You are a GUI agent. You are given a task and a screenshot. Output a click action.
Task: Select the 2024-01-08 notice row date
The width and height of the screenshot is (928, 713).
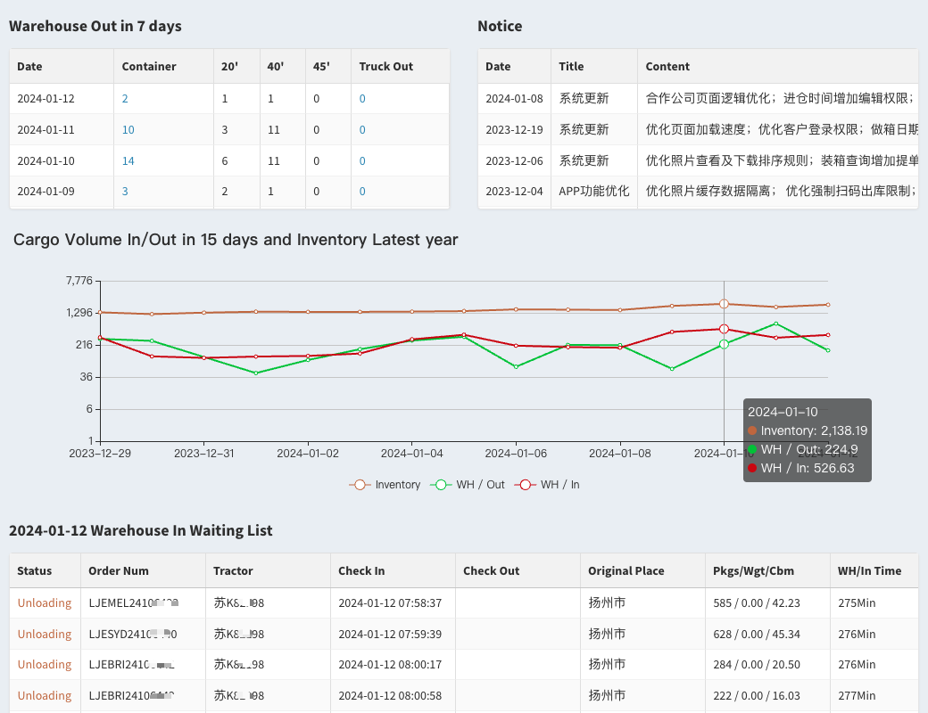click(514, 99)
